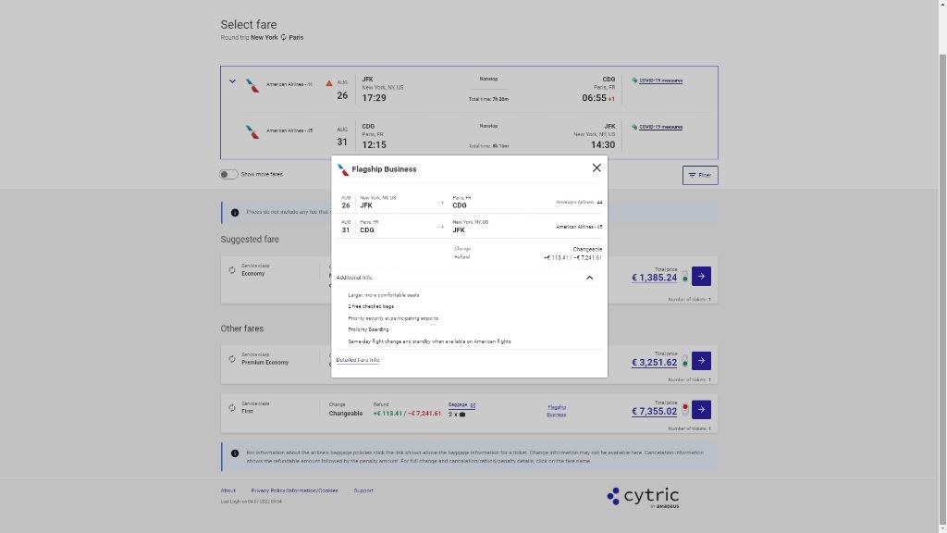Open the Support footer link

(363, 490)
